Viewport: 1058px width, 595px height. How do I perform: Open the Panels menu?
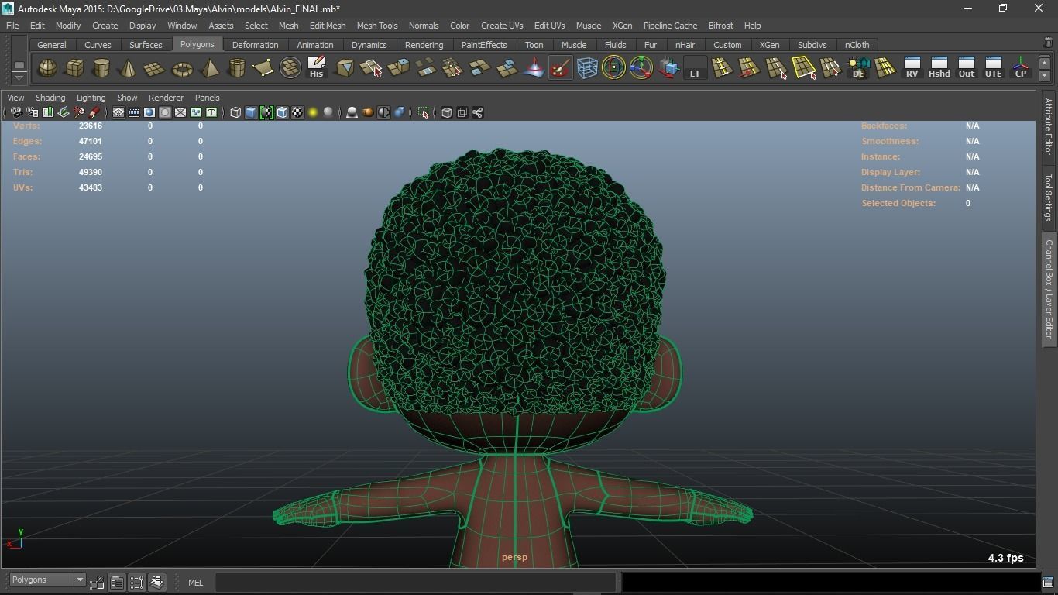pyautogui.click(x=208, y=98)
